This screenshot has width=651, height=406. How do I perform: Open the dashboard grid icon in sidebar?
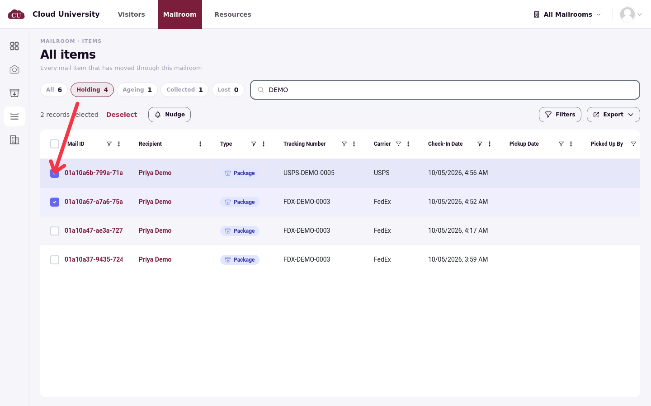point(14,46)
